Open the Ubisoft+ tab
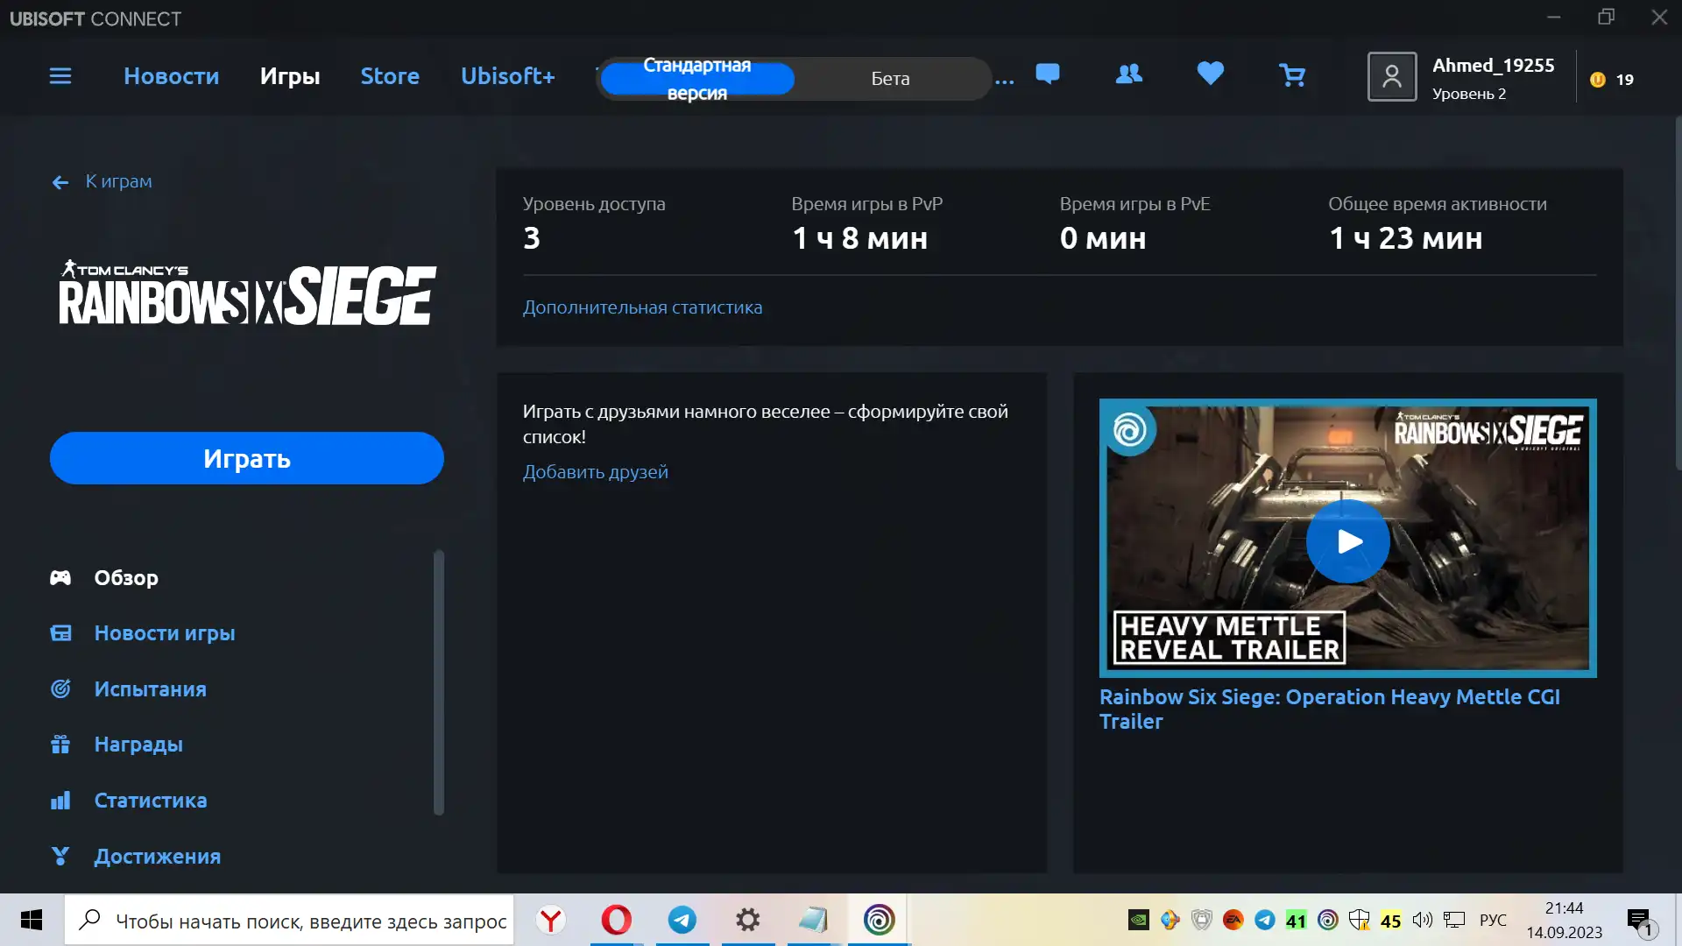The height and width of the screenshot is (946, 1682). [508, 76]
